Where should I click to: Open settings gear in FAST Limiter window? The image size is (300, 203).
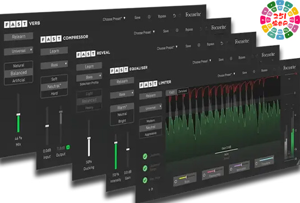click(254, 72)
